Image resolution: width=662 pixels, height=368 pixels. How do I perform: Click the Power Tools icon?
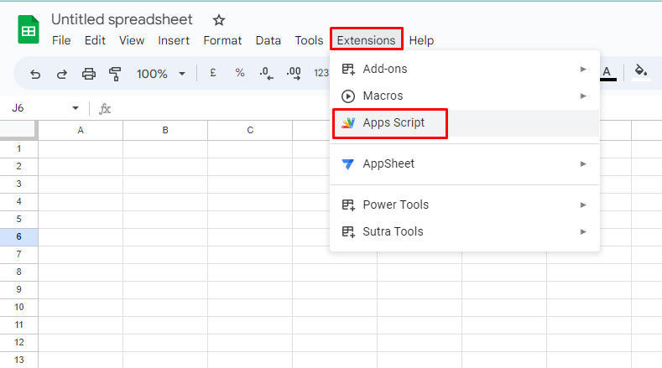[348, 205]
